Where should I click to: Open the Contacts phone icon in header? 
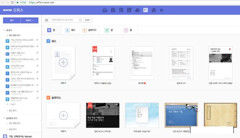click(129, 10)
